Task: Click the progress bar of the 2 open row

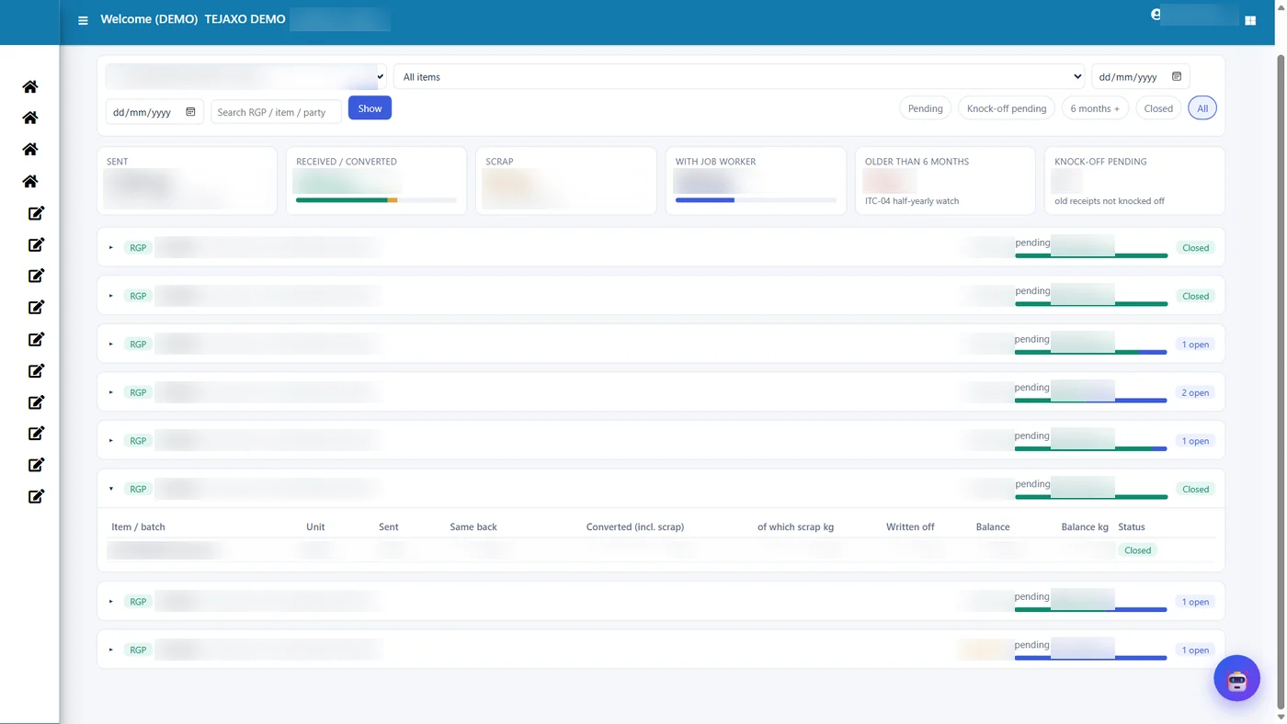Action: click(x=1091, y=400)
